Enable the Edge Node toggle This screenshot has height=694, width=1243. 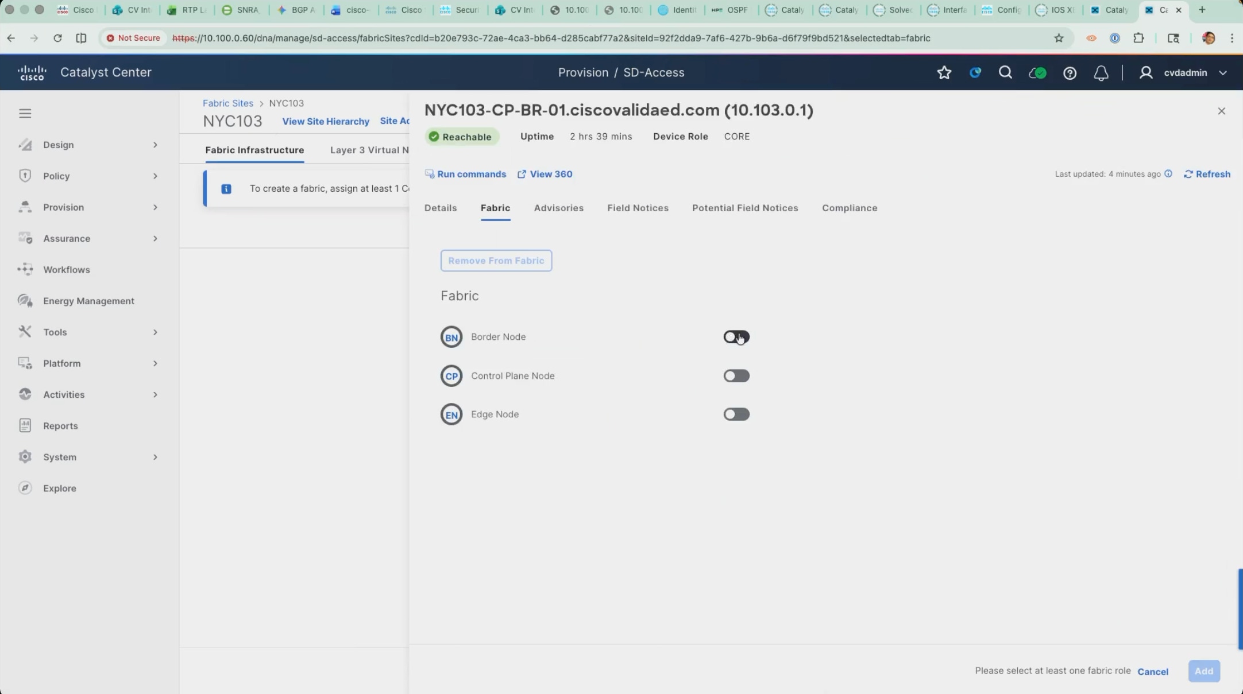(x=736, y=414)
